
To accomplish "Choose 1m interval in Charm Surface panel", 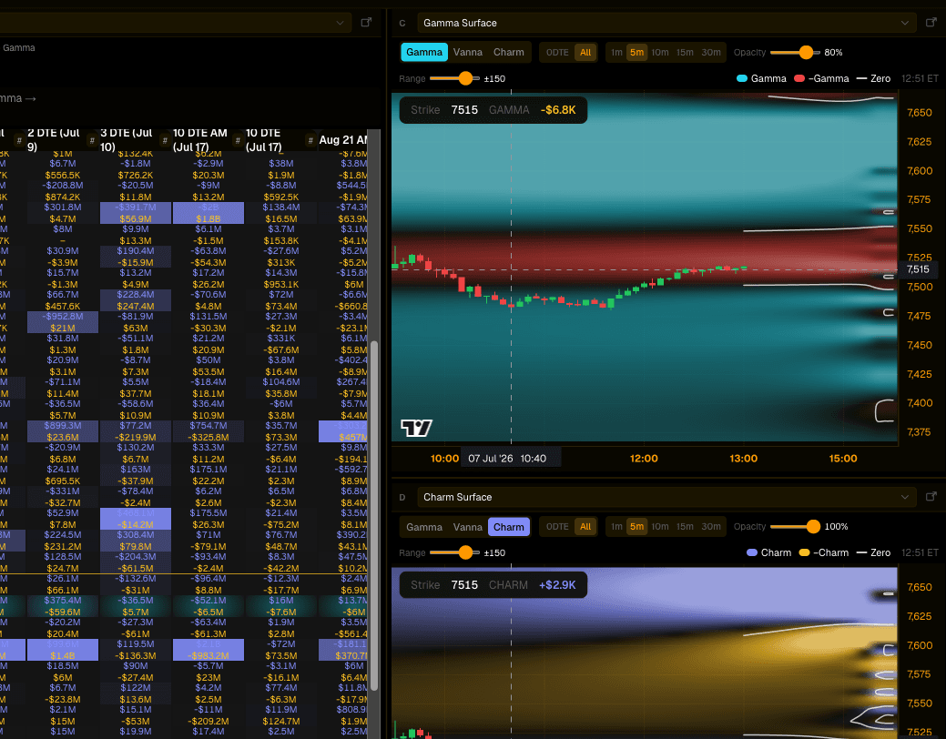I will (x=616, y=527).
